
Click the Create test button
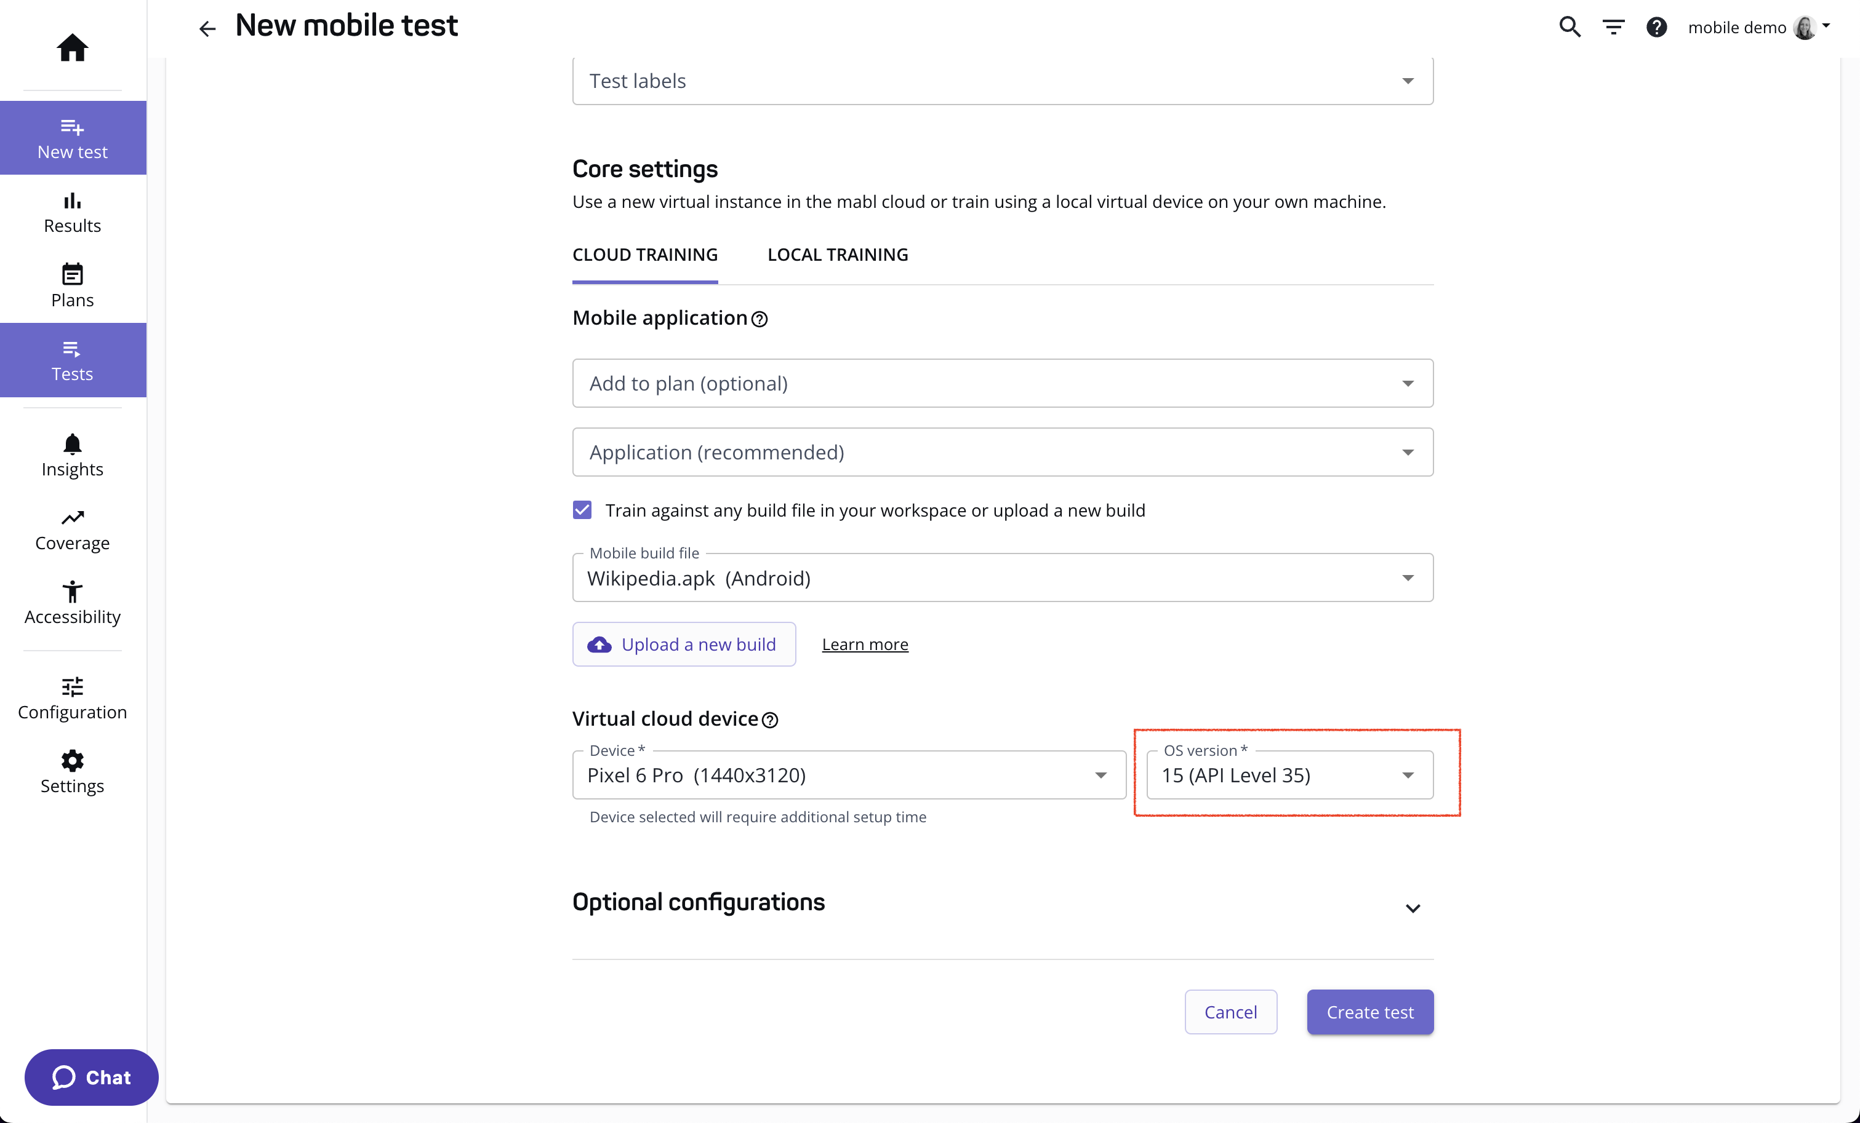(1370, 1012)
